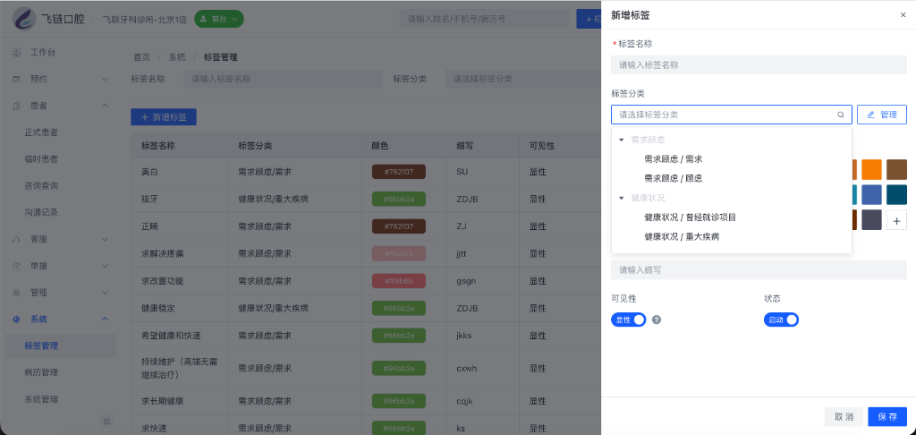Screen dimensions: 916x435
Task: Click the 颜色 column header
Action: point(379,146)
